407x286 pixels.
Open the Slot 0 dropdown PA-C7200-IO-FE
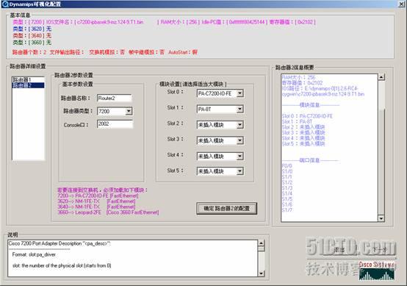(x=239, y=93)
